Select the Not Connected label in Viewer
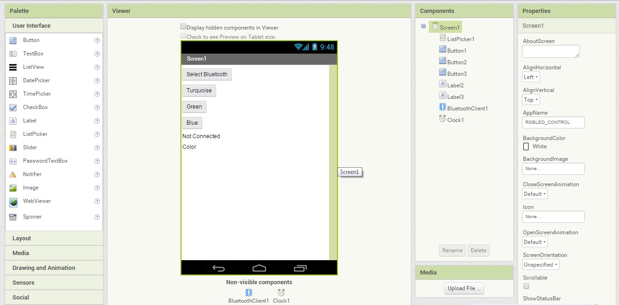Viewport: 619px width, 305px height. click(x=201, y=136)
